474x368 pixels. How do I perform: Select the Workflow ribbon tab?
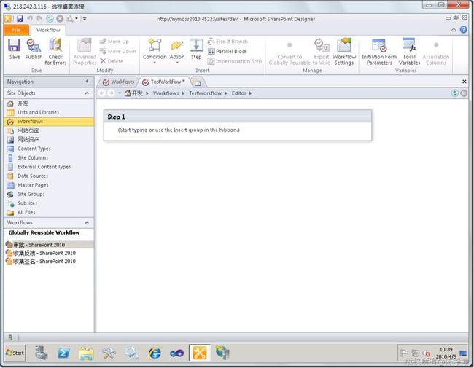48,30
